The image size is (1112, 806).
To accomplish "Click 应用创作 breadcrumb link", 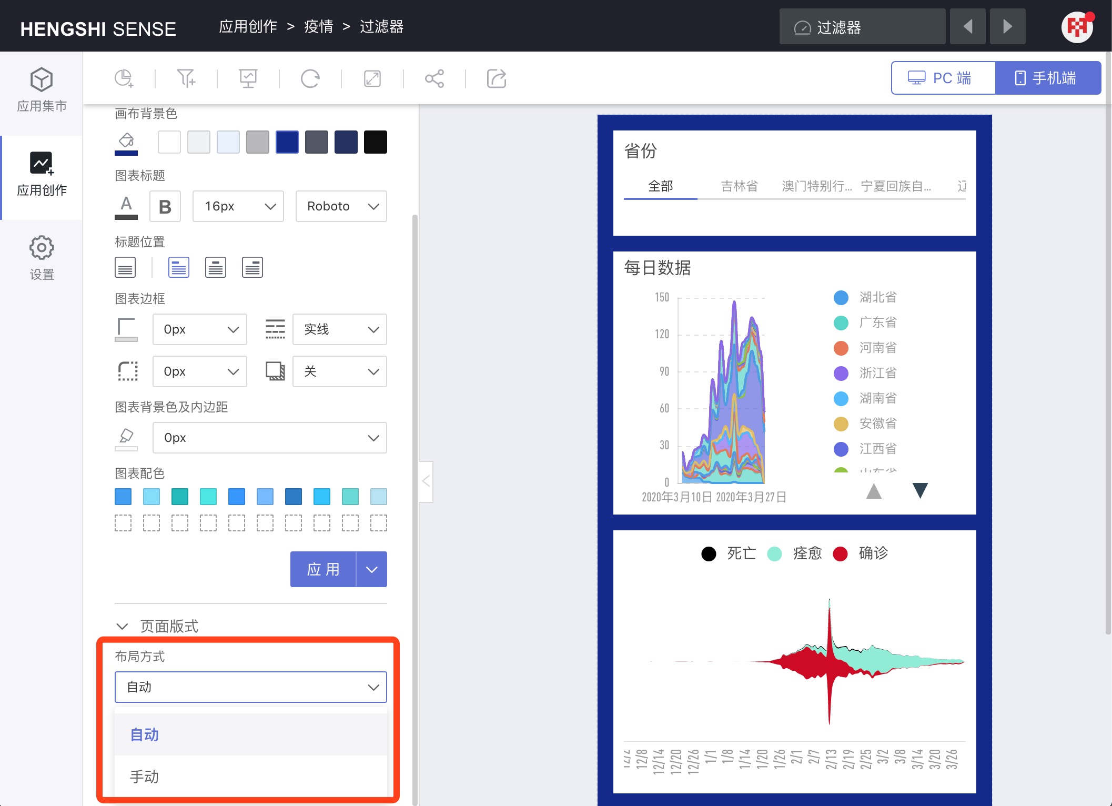I will (x=248, y=27).
